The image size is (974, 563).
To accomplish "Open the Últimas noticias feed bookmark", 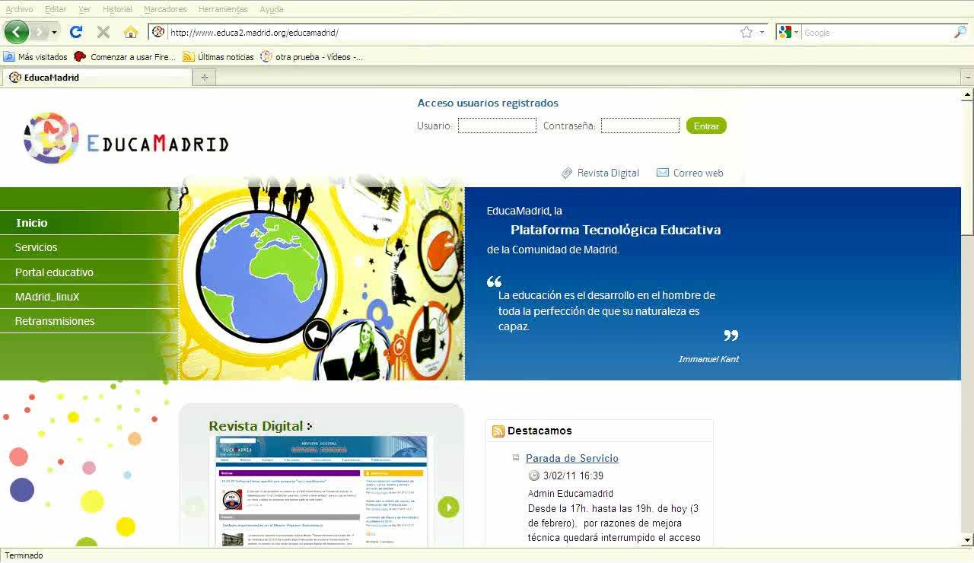I will click(218, 56).
